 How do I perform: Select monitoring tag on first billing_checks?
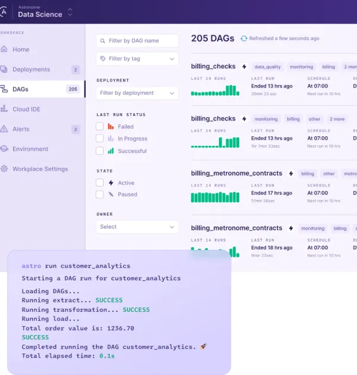pos(302,67)
